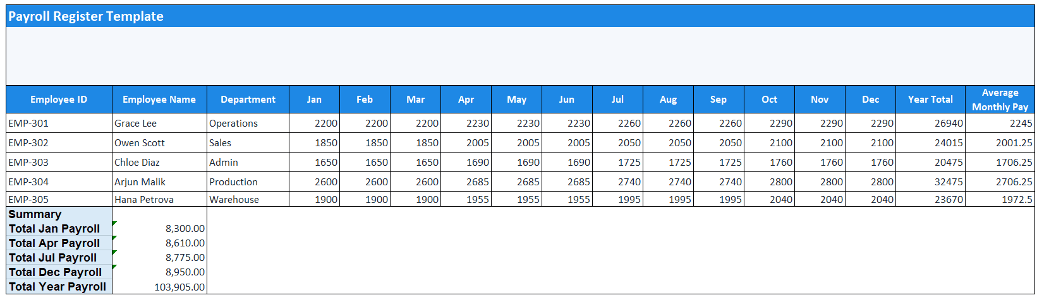Select cell EMP-301
The height and width of the screenshot is (300, 1037).
click(59, 123)
